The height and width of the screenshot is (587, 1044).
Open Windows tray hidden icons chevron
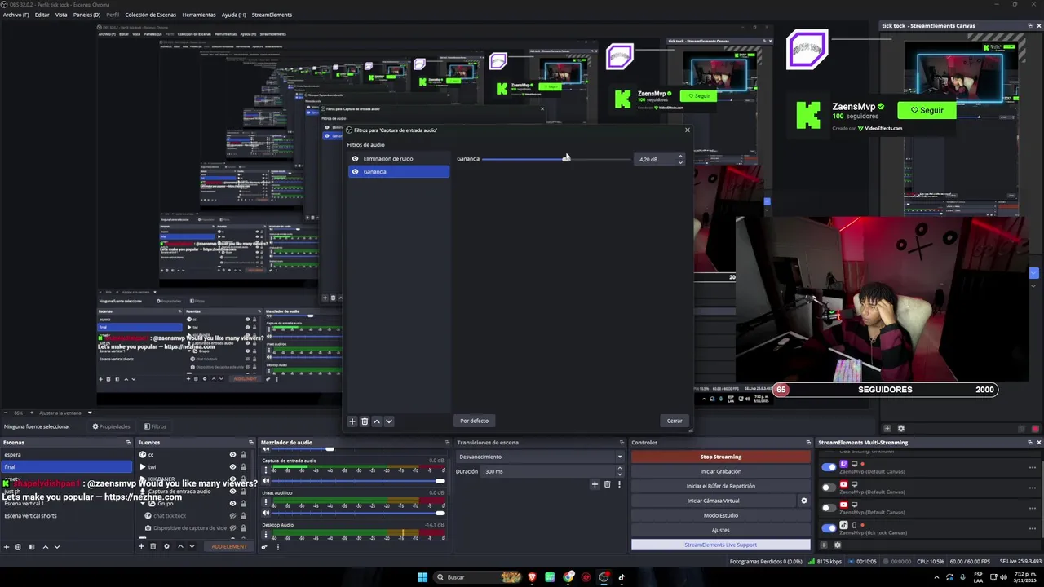click(x=936, y=577)
